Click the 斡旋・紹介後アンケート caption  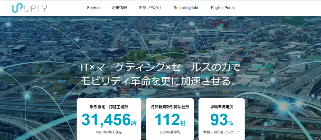[222, 132]
